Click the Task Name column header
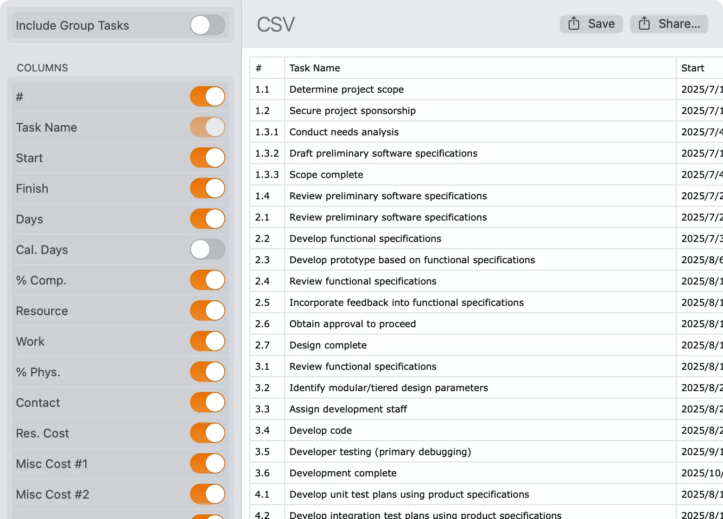This screenshot has width=723, height=519. tap(314, 68)
